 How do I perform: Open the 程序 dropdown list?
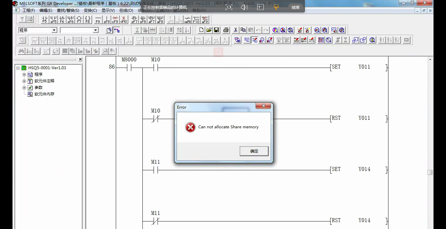pos(54,30)
